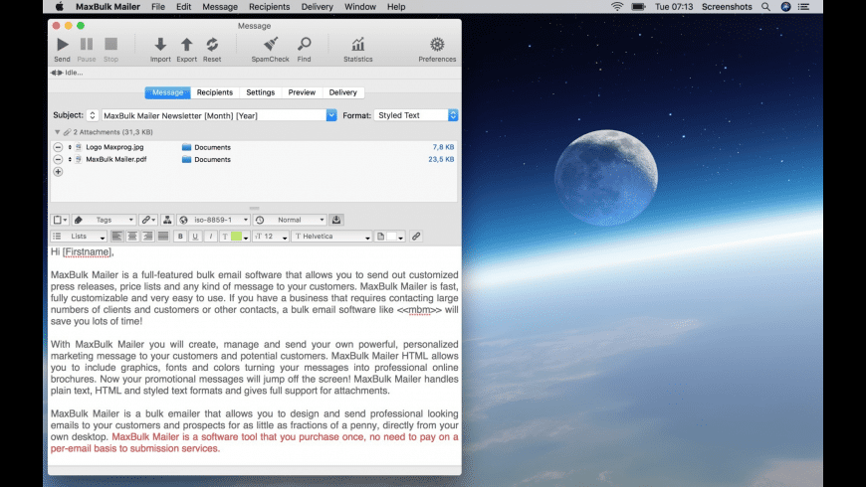This screenshot has height=487, width=866.
Task: Align text left
Action: [117, 237]
